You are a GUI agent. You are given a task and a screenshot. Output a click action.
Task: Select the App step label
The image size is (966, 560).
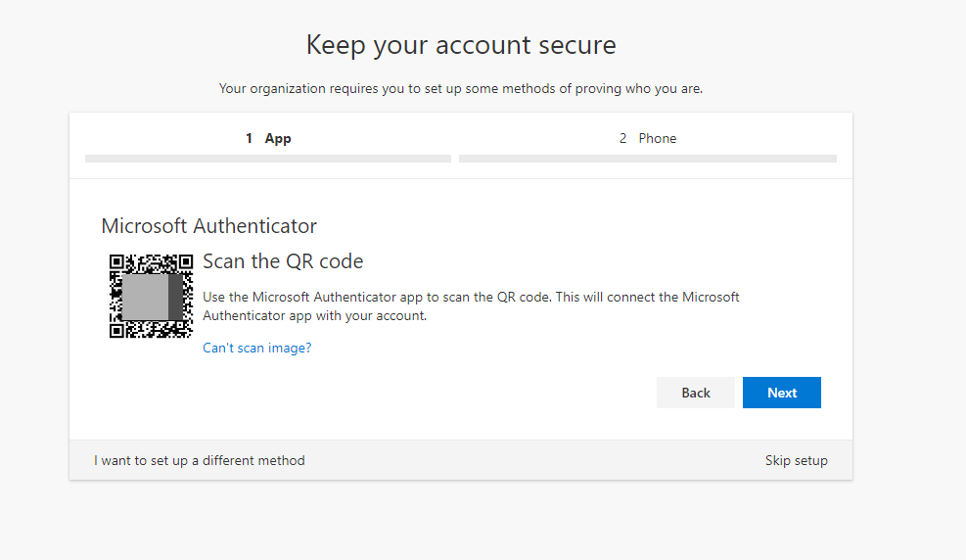coord(278,139)
